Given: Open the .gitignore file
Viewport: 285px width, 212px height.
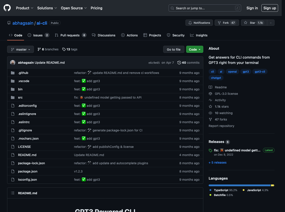Looking at the screenshot, I should [25, 130].
